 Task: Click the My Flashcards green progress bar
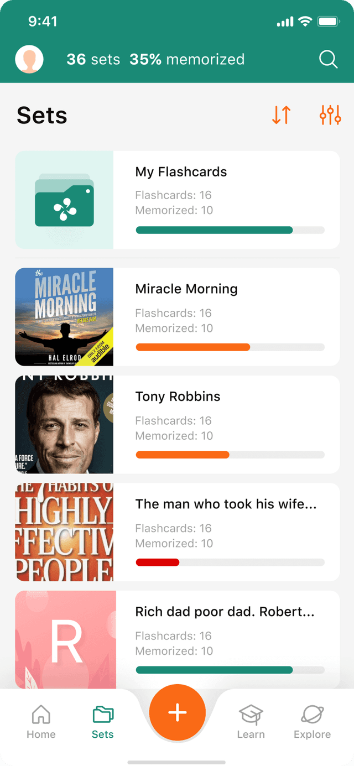click(x=214, y=230)
